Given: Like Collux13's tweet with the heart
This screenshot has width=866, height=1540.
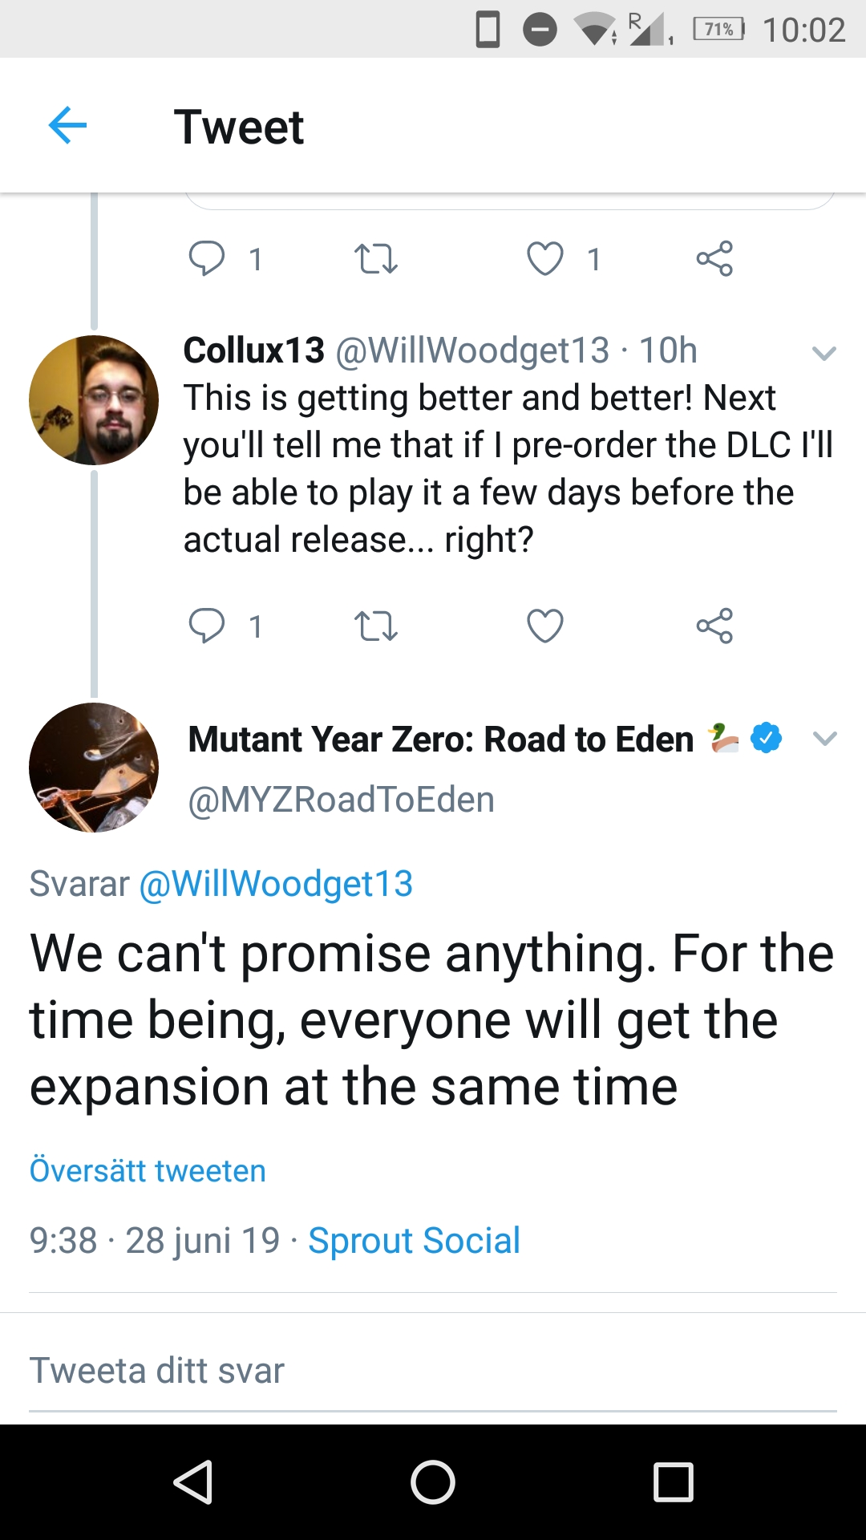Looking at the screenshot, I should pyautogui.click(x=545, y=626).
